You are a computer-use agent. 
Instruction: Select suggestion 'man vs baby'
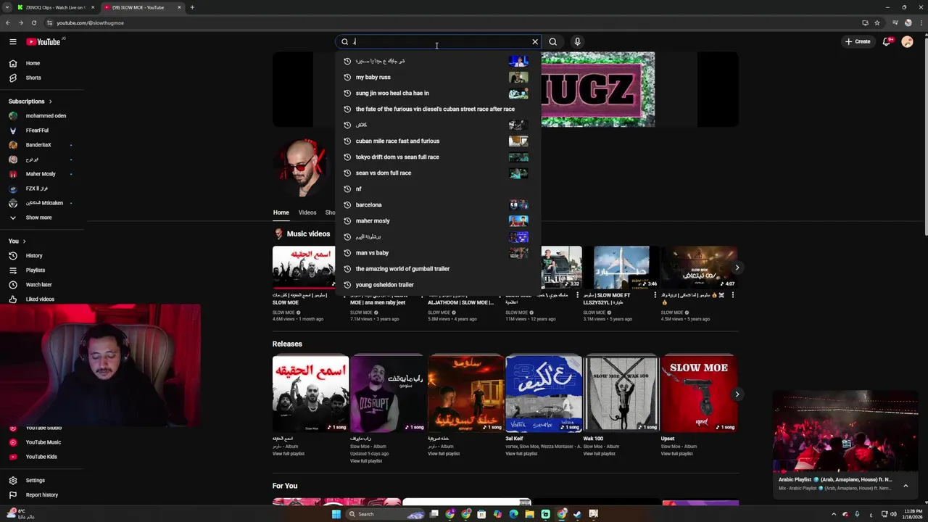coord(438,252)
